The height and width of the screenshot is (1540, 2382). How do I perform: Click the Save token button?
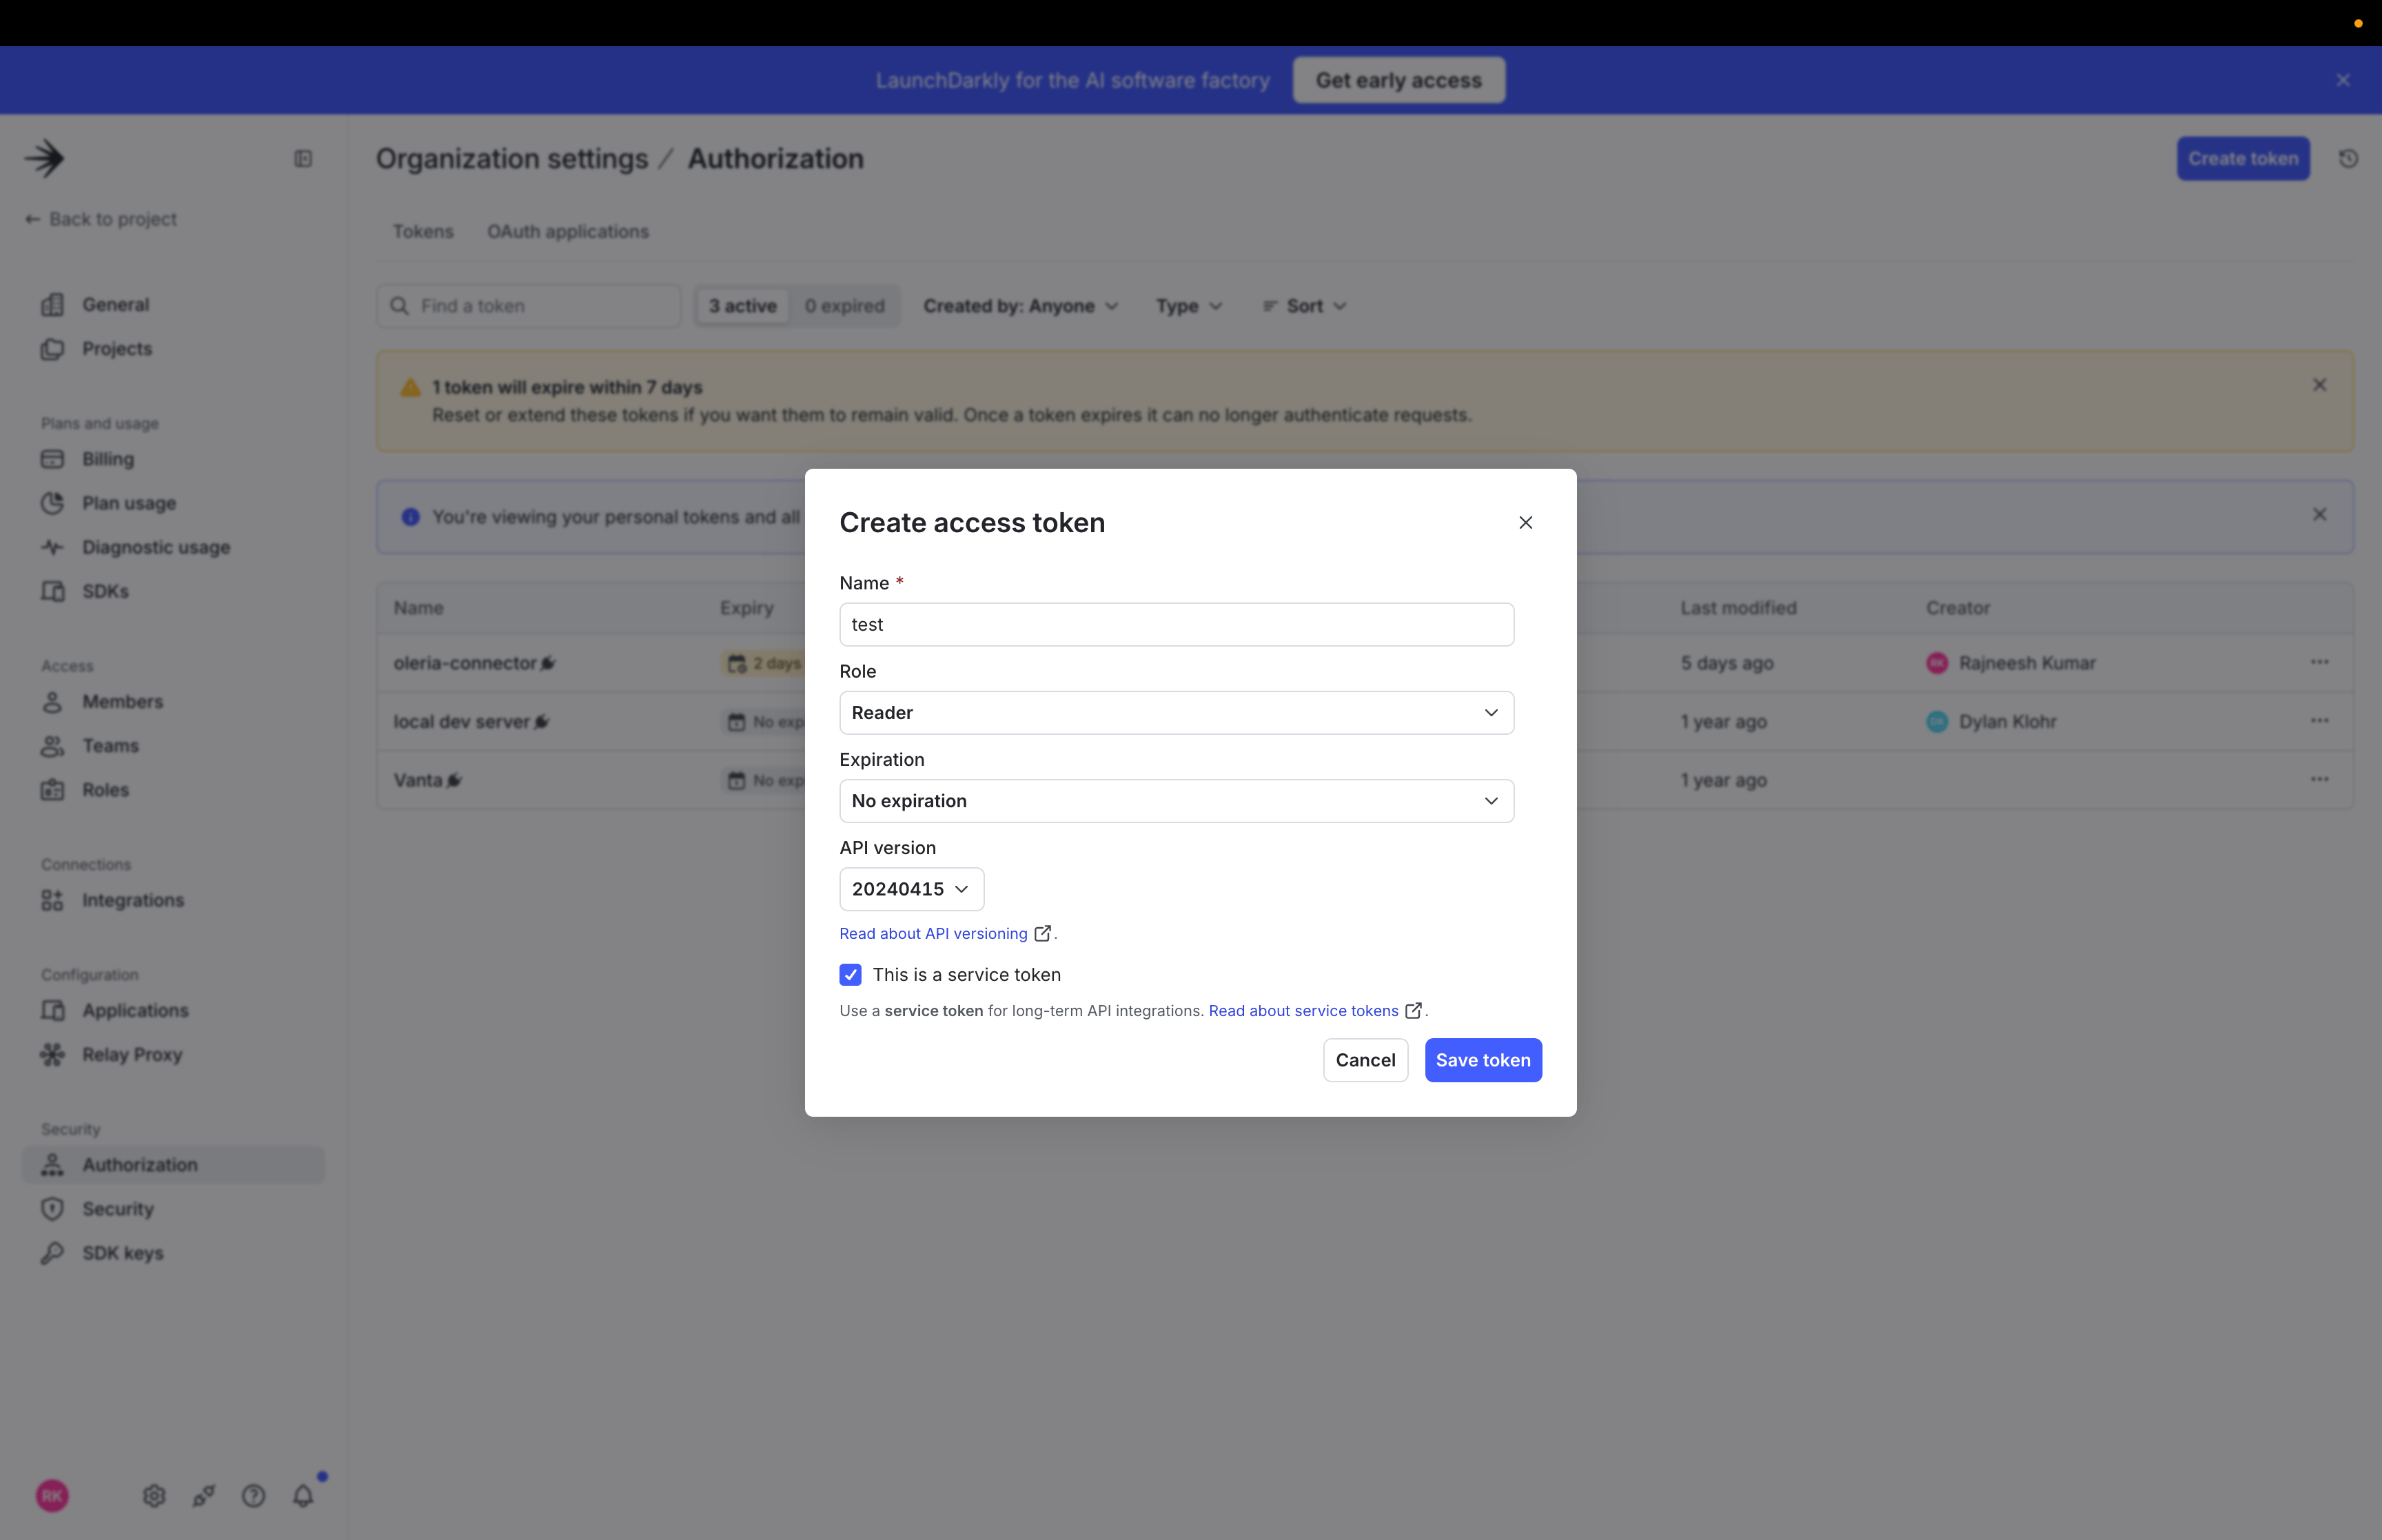[1483, 1060]
